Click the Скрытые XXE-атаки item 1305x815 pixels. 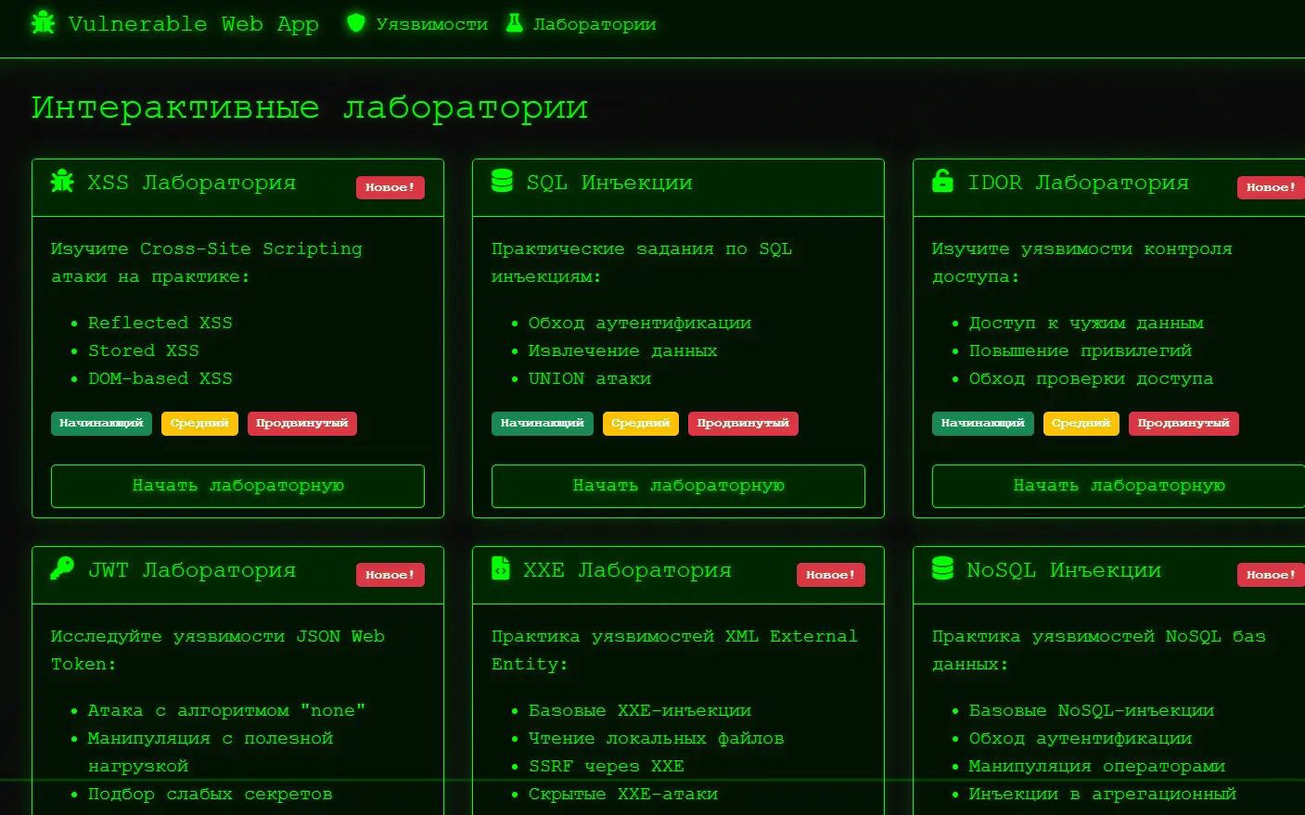(623, 794)
